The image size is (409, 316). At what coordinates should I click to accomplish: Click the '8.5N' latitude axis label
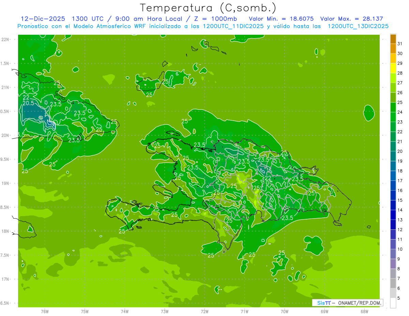5,207
